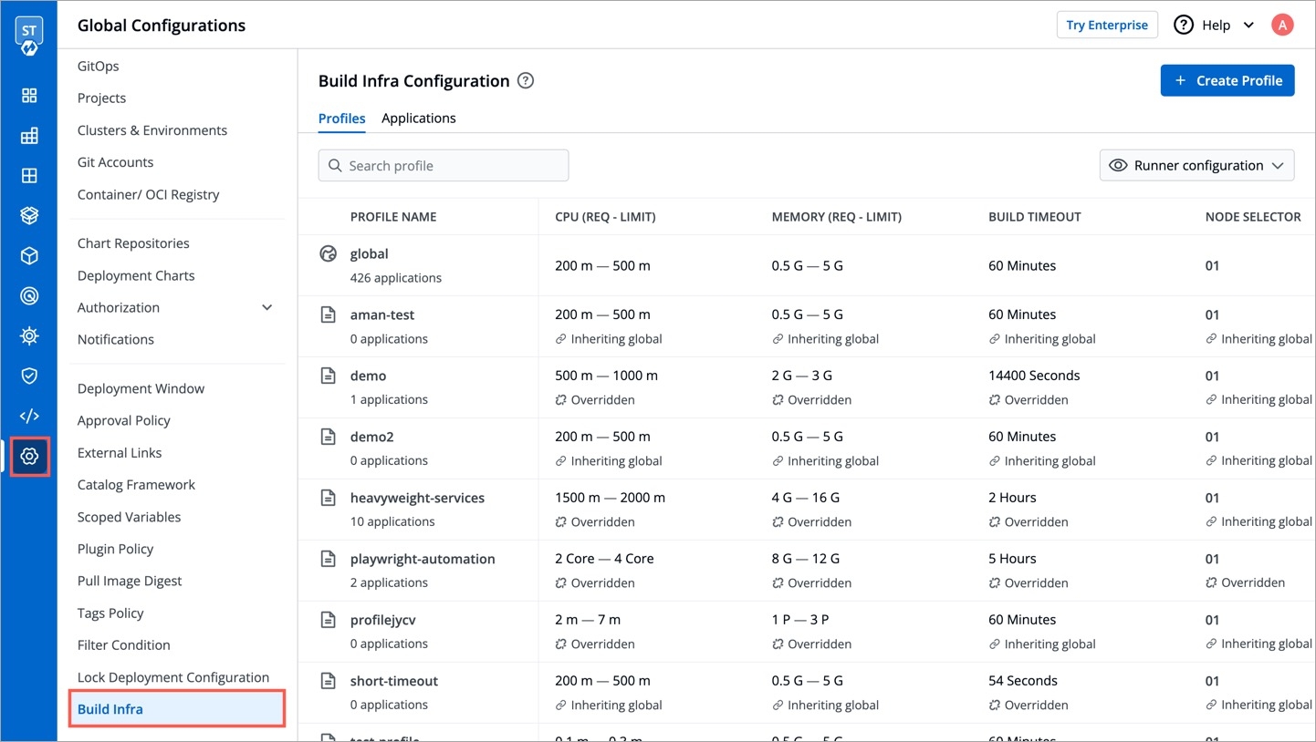
Task: Open the shield security icon in the sidebar
Action: pos(29,376)
